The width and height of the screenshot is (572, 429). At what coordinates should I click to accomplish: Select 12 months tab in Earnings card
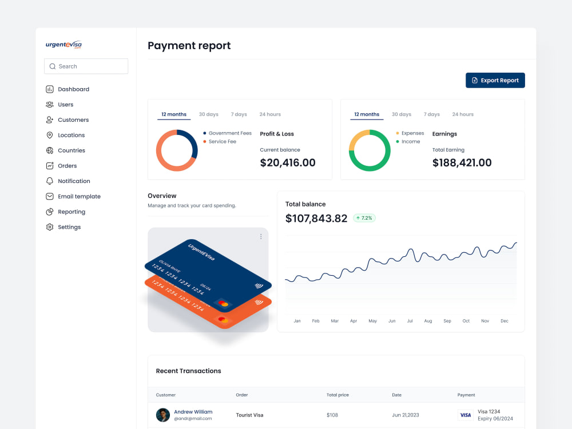367,114
